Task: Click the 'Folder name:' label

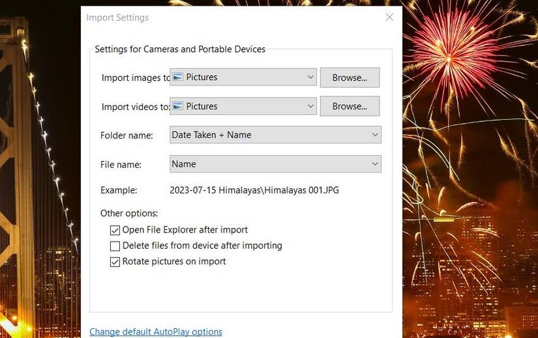Action: pyautogui.click(x=127, y=135)
